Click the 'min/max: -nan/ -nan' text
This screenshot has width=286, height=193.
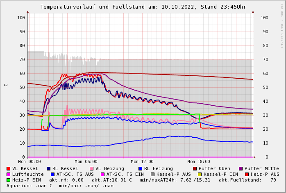(86, 186)
